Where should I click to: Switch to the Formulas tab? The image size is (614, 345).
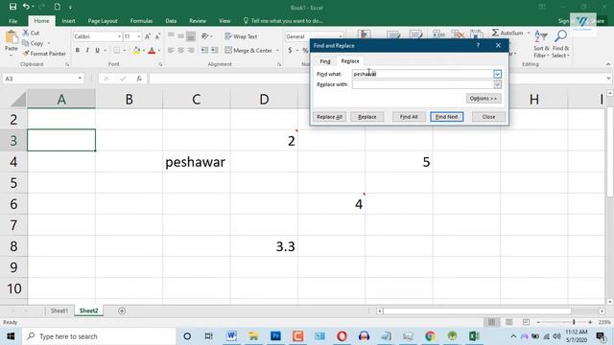[x=141, y=21]
